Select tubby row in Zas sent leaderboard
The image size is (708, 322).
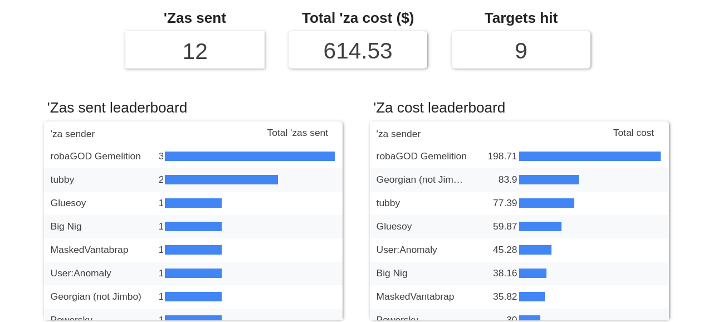[x=62, y=180]
